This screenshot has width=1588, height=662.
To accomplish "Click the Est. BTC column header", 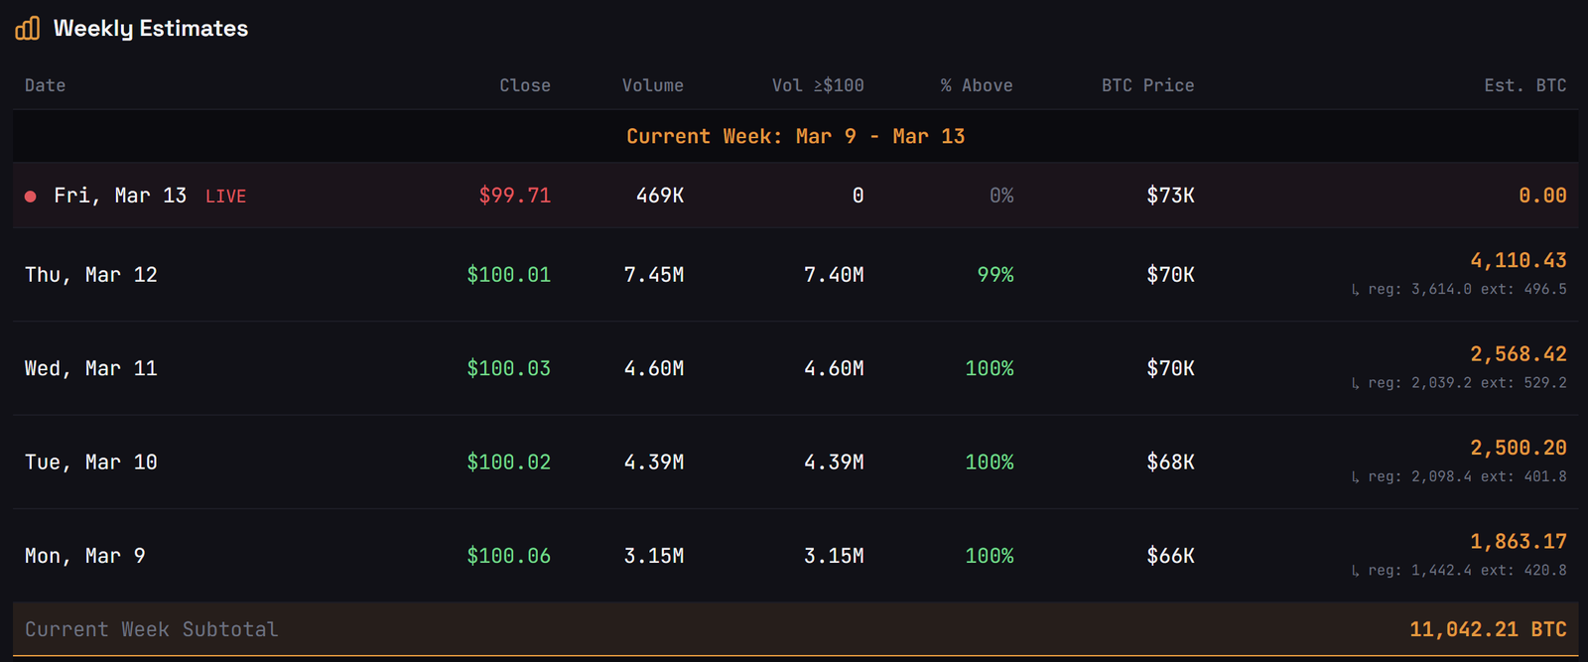I will click(1525, 85).
